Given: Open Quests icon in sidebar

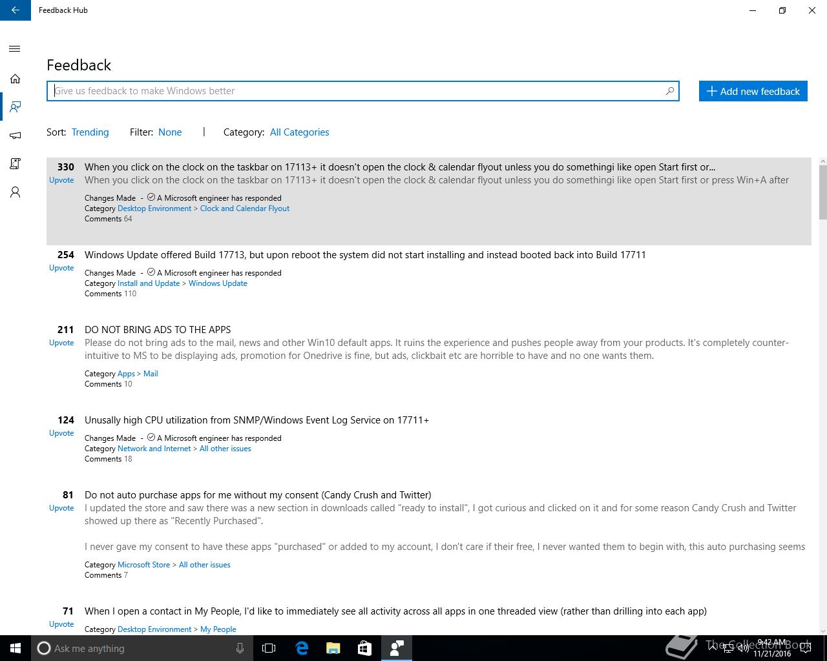Looking at the screenshot, I should tap(15, 163).
